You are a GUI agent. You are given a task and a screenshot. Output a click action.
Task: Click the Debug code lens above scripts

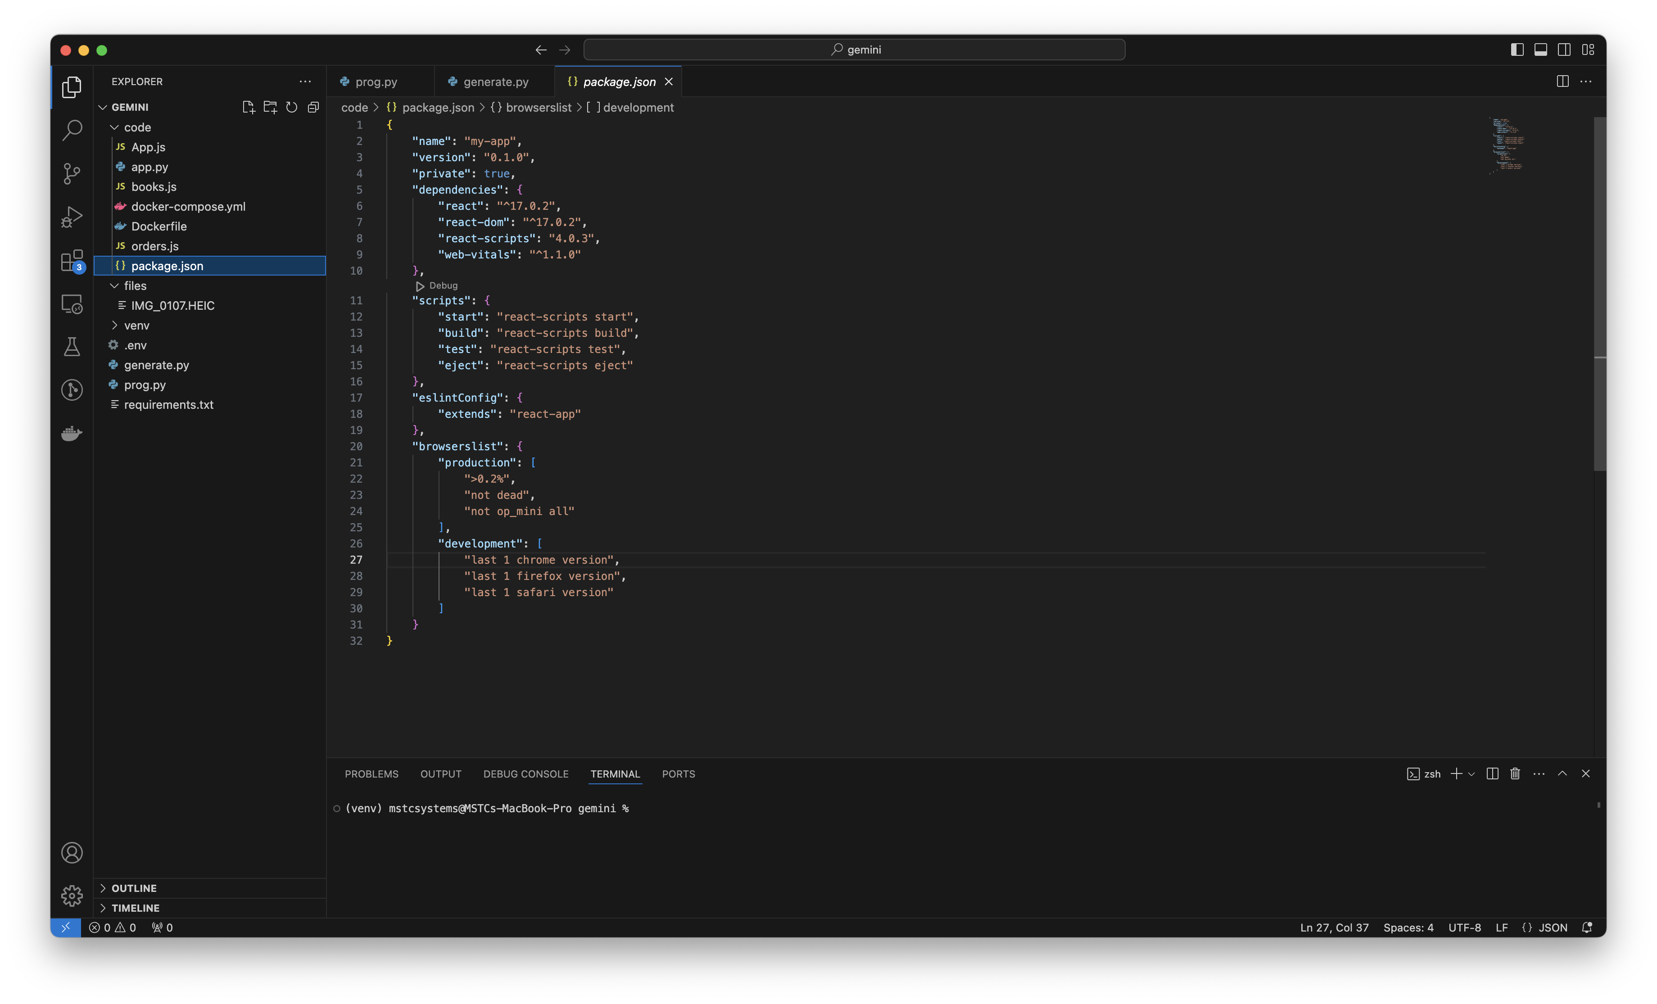coord(443,286)
